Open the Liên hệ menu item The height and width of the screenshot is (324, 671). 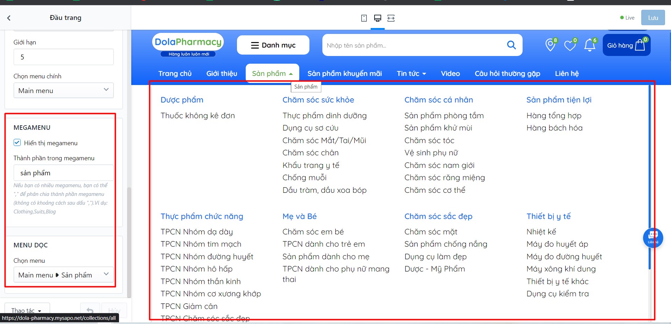point(567,73)
